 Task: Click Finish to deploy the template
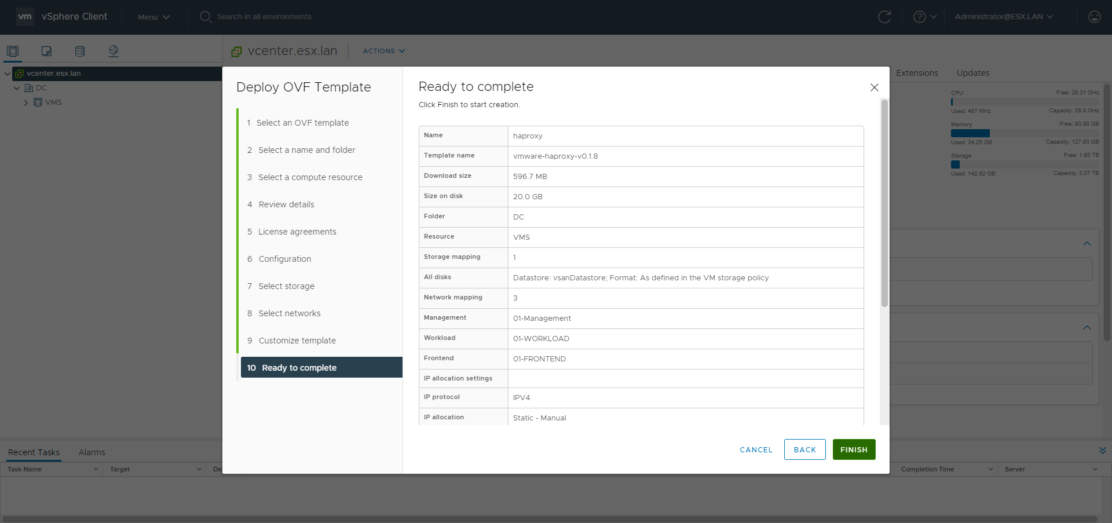click(x=854, y=449)
